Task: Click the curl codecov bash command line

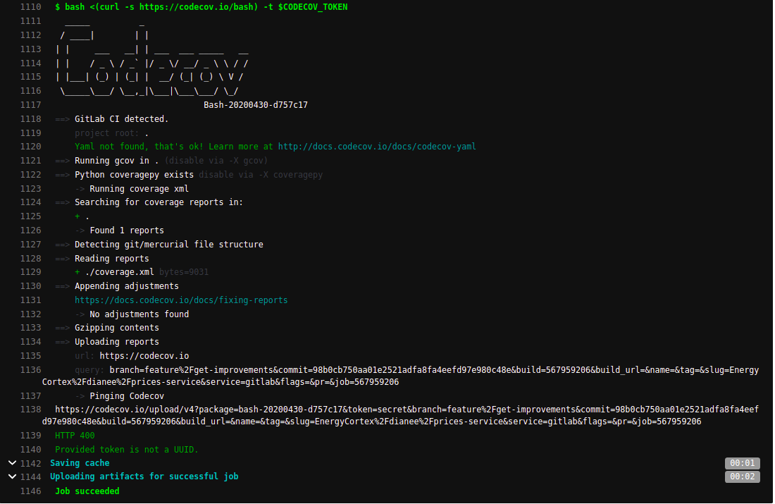Action: (201, 7)
